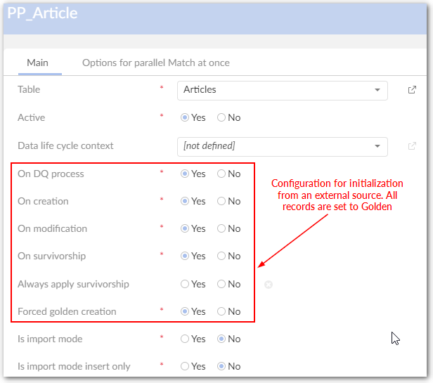Click the Articles table combo box field
433x383 pixels.
coord(274,90)
